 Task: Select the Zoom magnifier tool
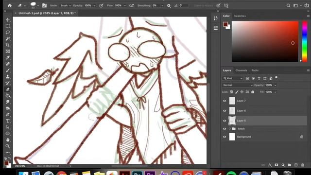[8, 146]
